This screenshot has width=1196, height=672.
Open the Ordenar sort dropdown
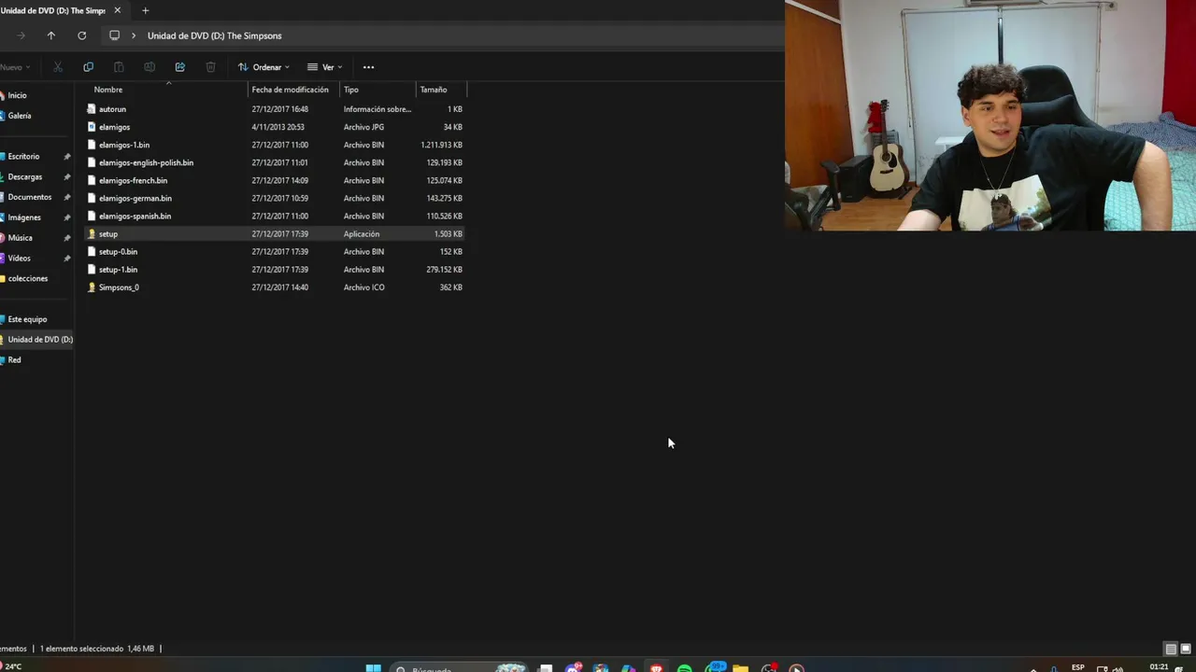[263, 67]
